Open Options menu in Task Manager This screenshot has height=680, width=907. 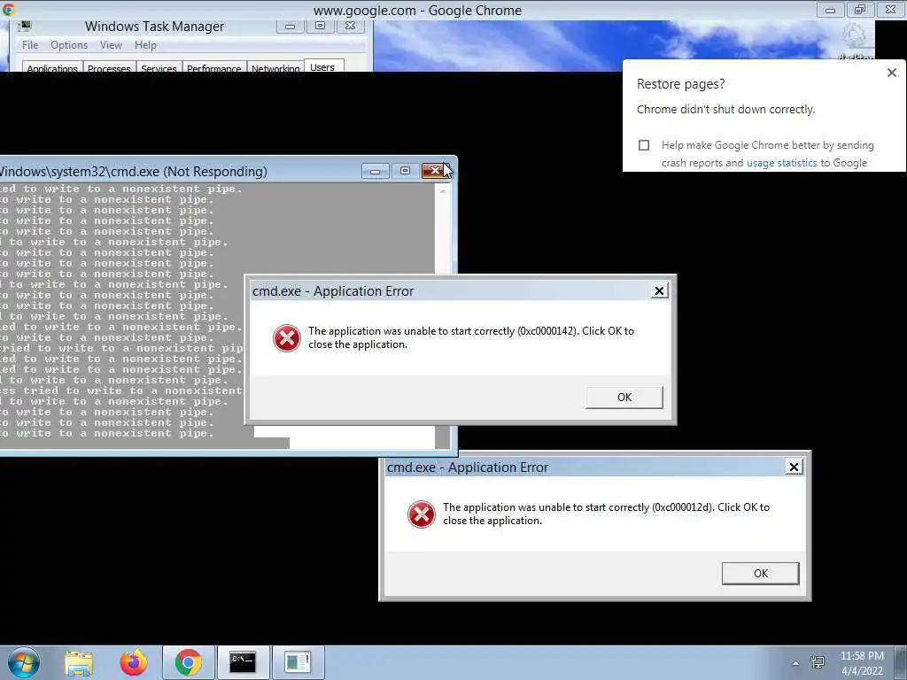pos(69,45)
